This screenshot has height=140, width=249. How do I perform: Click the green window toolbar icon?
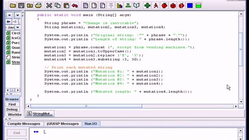tap(198, 5)
